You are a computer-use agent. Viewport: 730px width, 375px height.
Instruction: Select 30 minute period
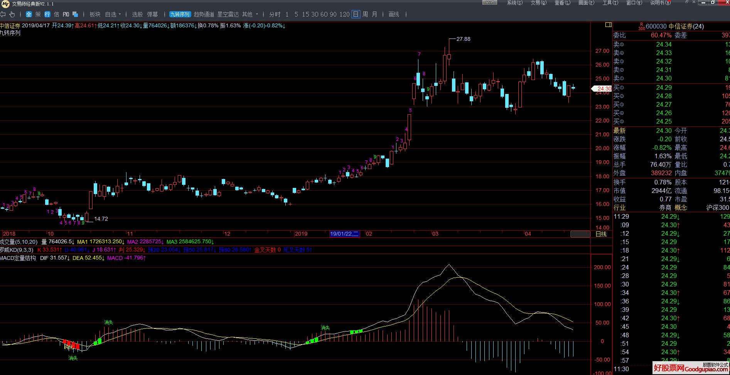tap(315, 15)
